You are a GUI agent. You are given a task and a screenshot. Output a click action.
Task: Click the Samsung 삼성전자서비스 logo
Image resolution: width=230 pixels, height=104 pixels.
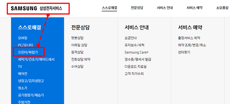click(37, 8)
